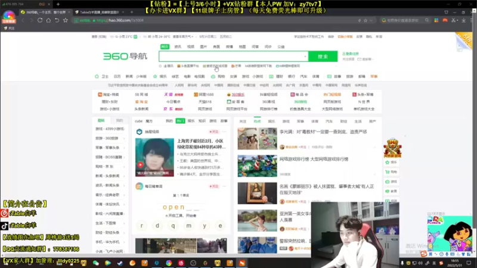Image resolution: width=477 pixels, height=268 pixels.
Task: Open the 58同城 site link
Action: point(141,95)
